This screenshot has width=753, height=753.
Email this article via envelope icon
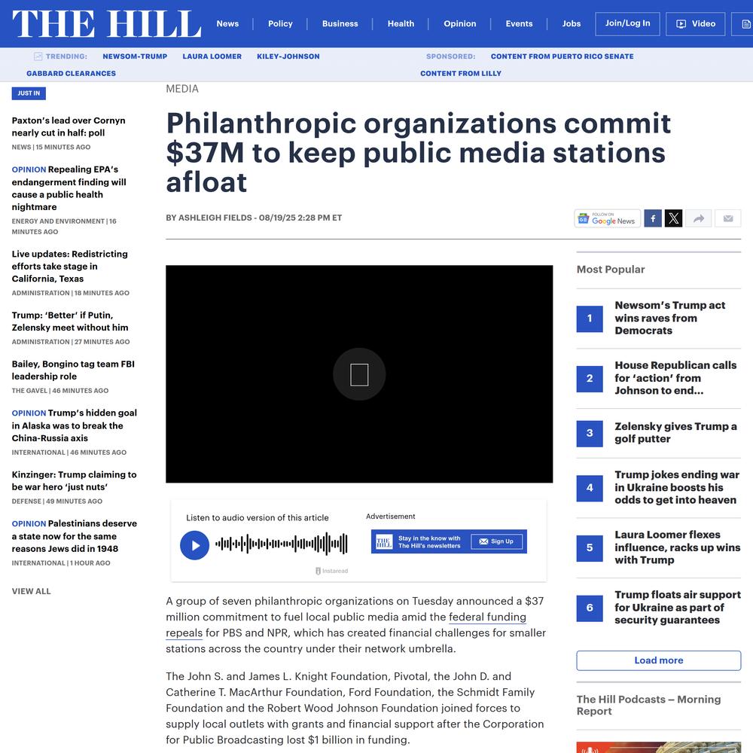728,218
